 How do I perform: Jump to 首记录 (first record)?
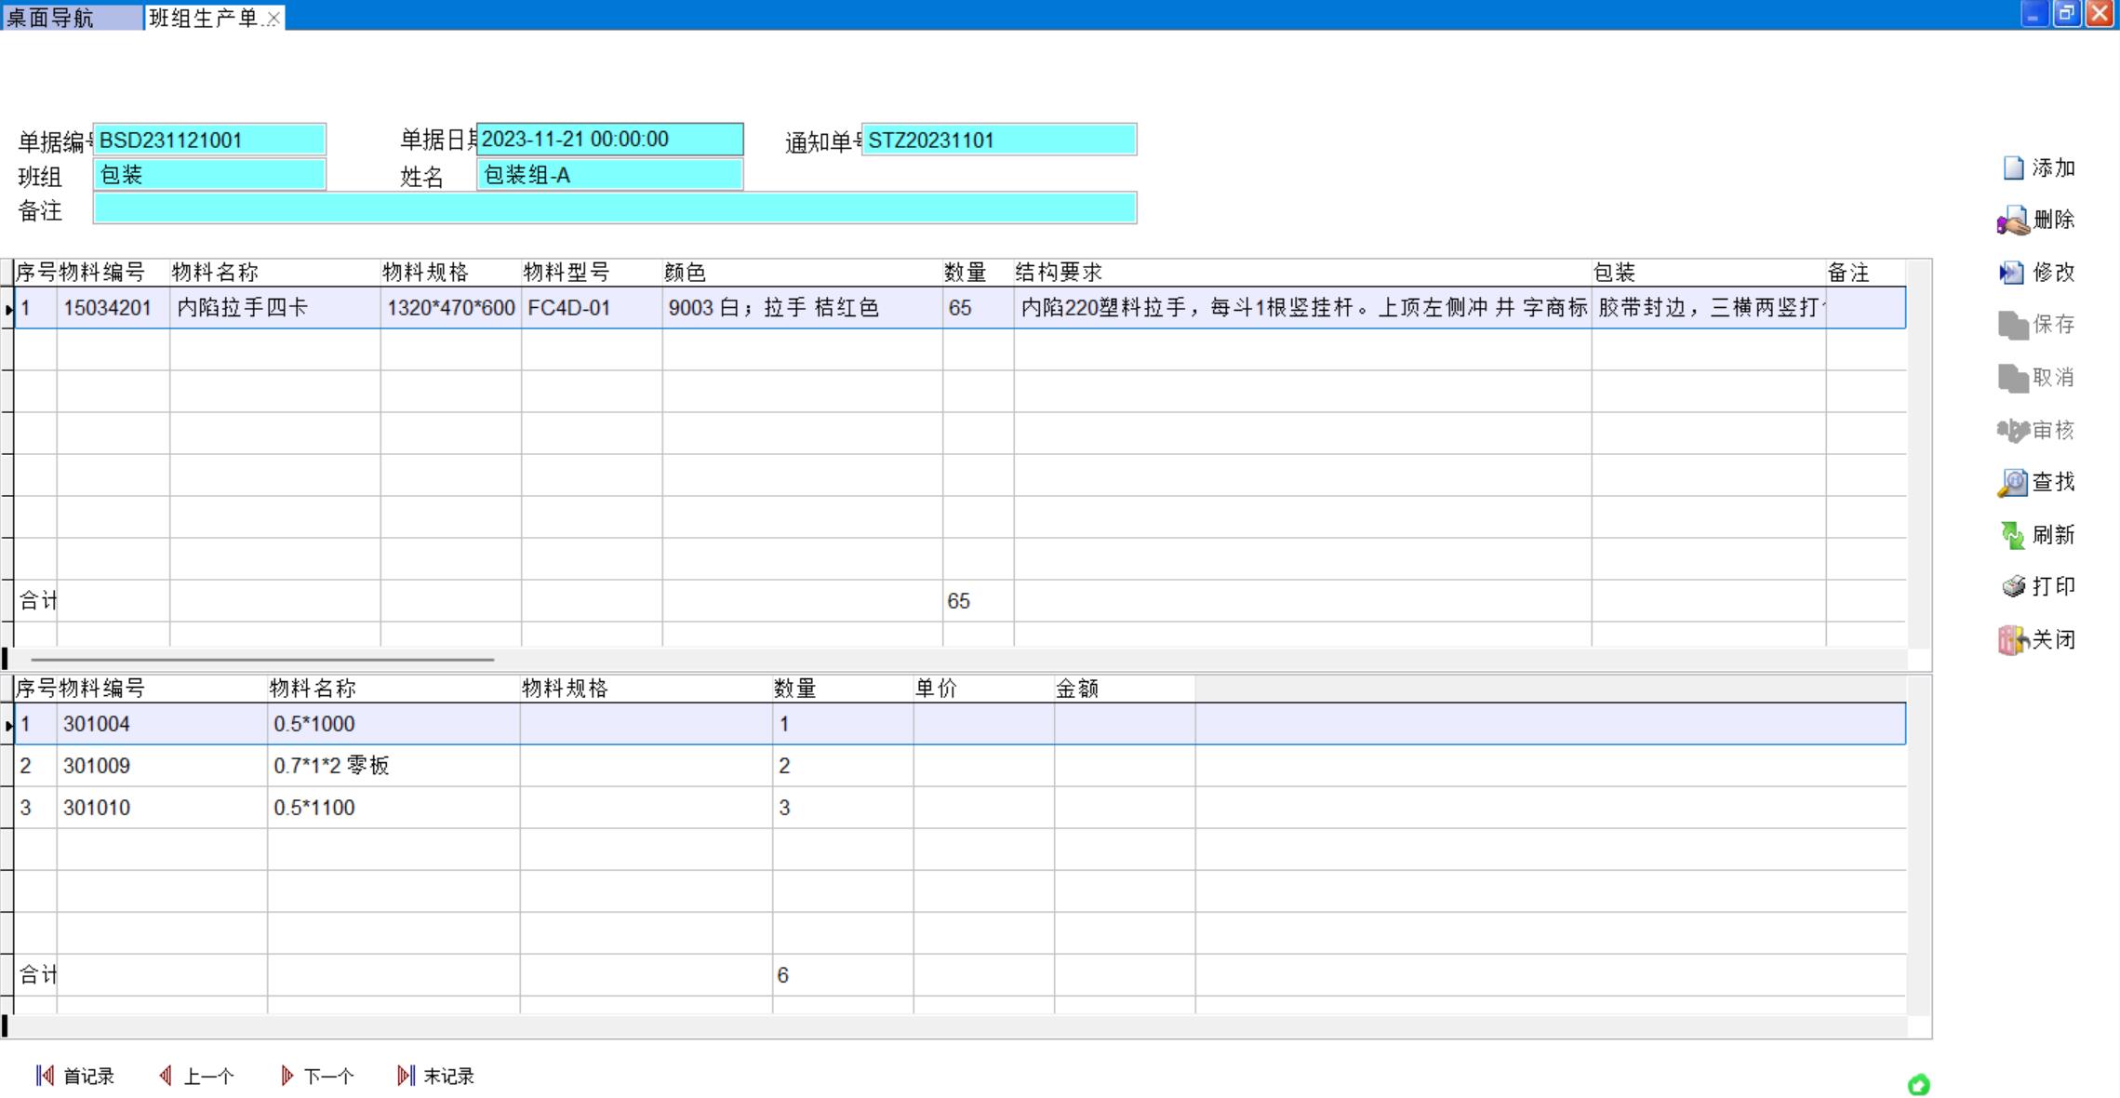(75, 1077)
